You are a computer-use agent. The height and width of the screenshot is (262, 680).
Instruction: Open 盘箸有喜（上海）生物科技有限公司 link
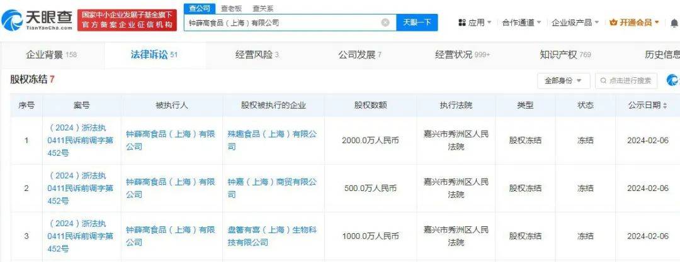click(271, 236)
